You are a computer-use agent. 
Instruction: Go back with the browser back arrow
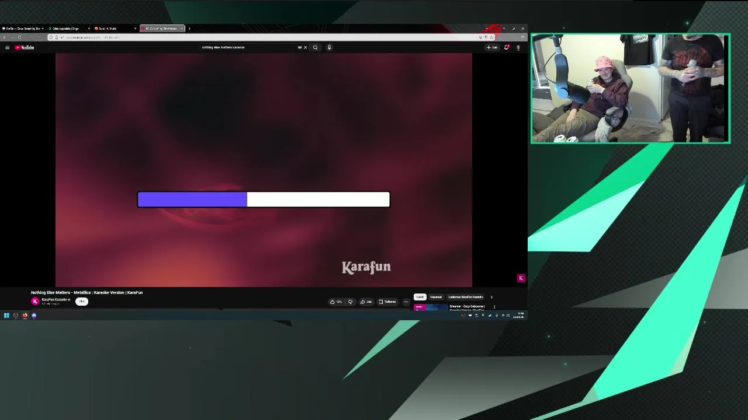5,37
